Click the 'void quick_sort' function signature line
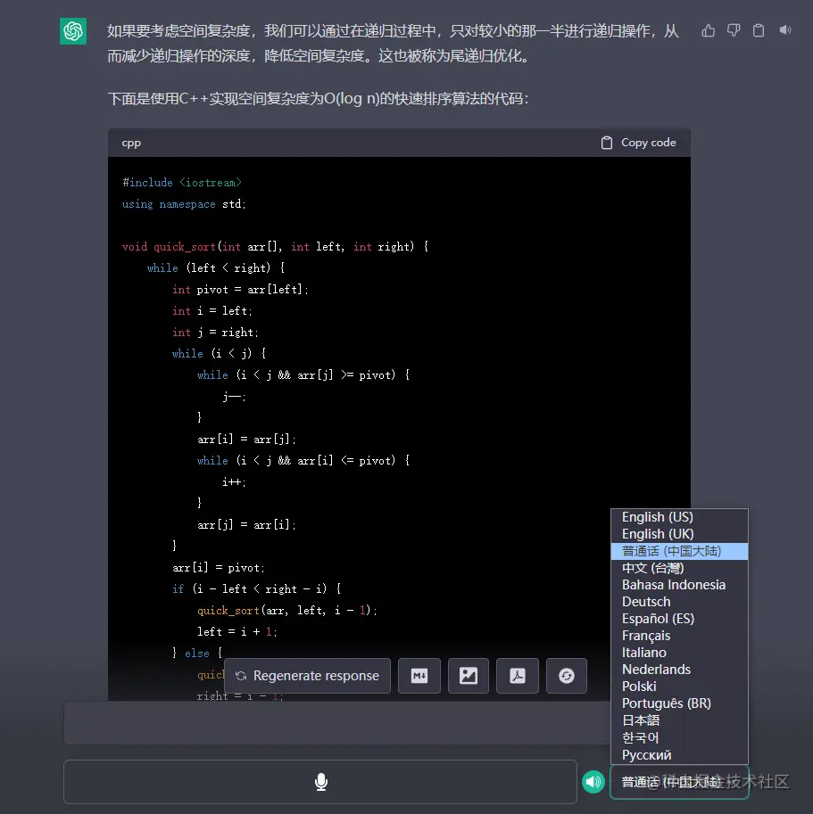This screenshot has width=813, height=814. coord(276,247)
